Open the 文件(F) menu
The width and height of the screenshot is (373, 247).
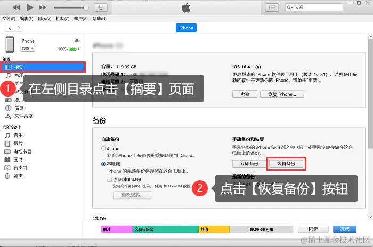pos(9,19)
